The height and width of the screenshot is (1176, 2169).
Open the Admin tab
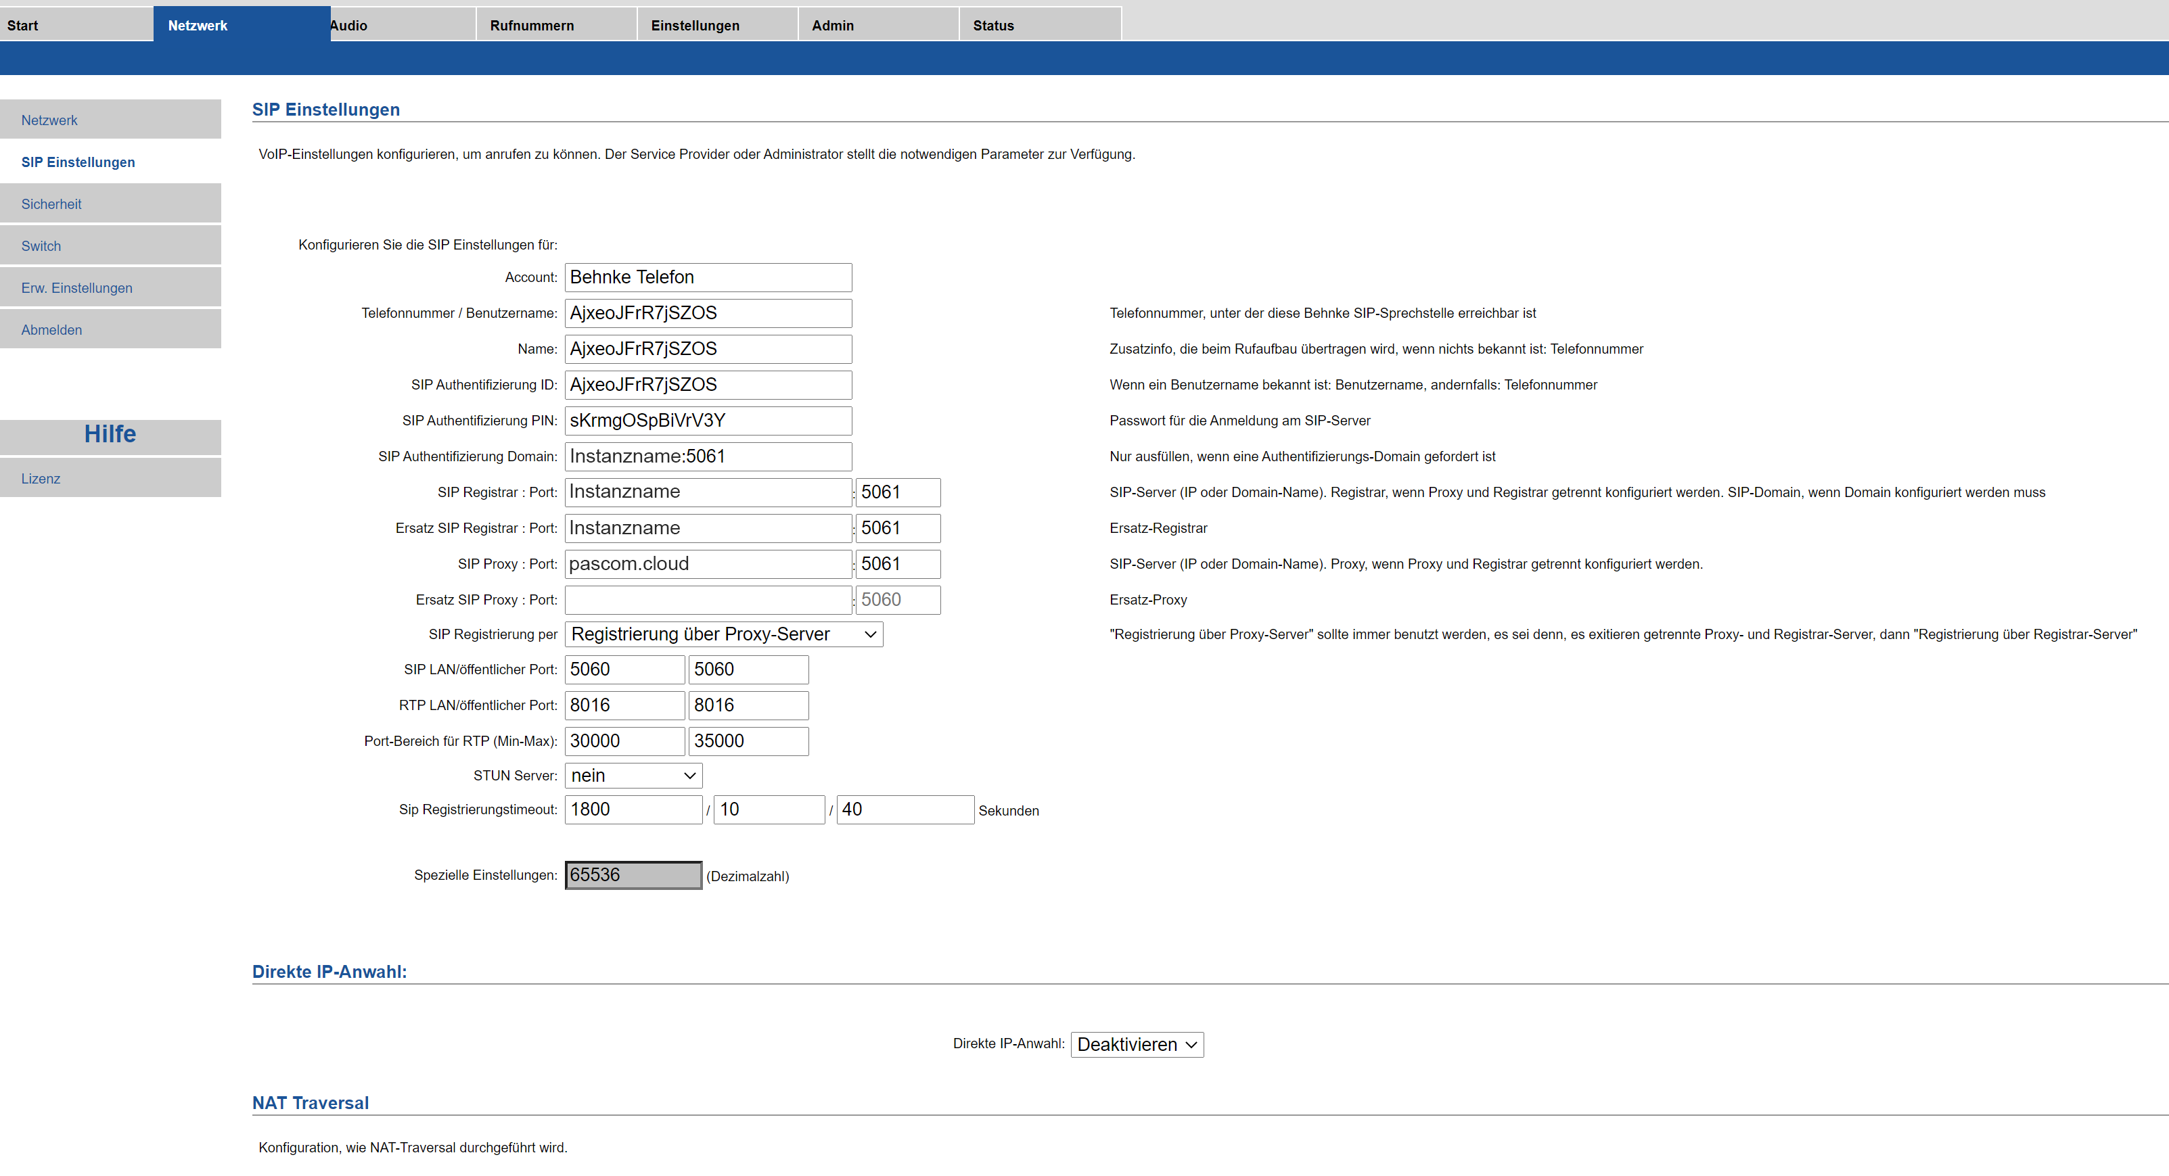pos(878,24)
